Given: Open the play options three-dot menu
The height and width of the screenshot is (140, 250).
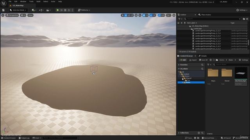Looking at the screenshot, I should [73, 10].
